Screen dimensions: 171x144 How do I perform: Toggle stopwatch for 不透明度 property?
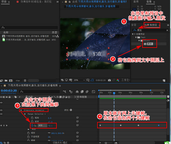(x=28, y=137)
